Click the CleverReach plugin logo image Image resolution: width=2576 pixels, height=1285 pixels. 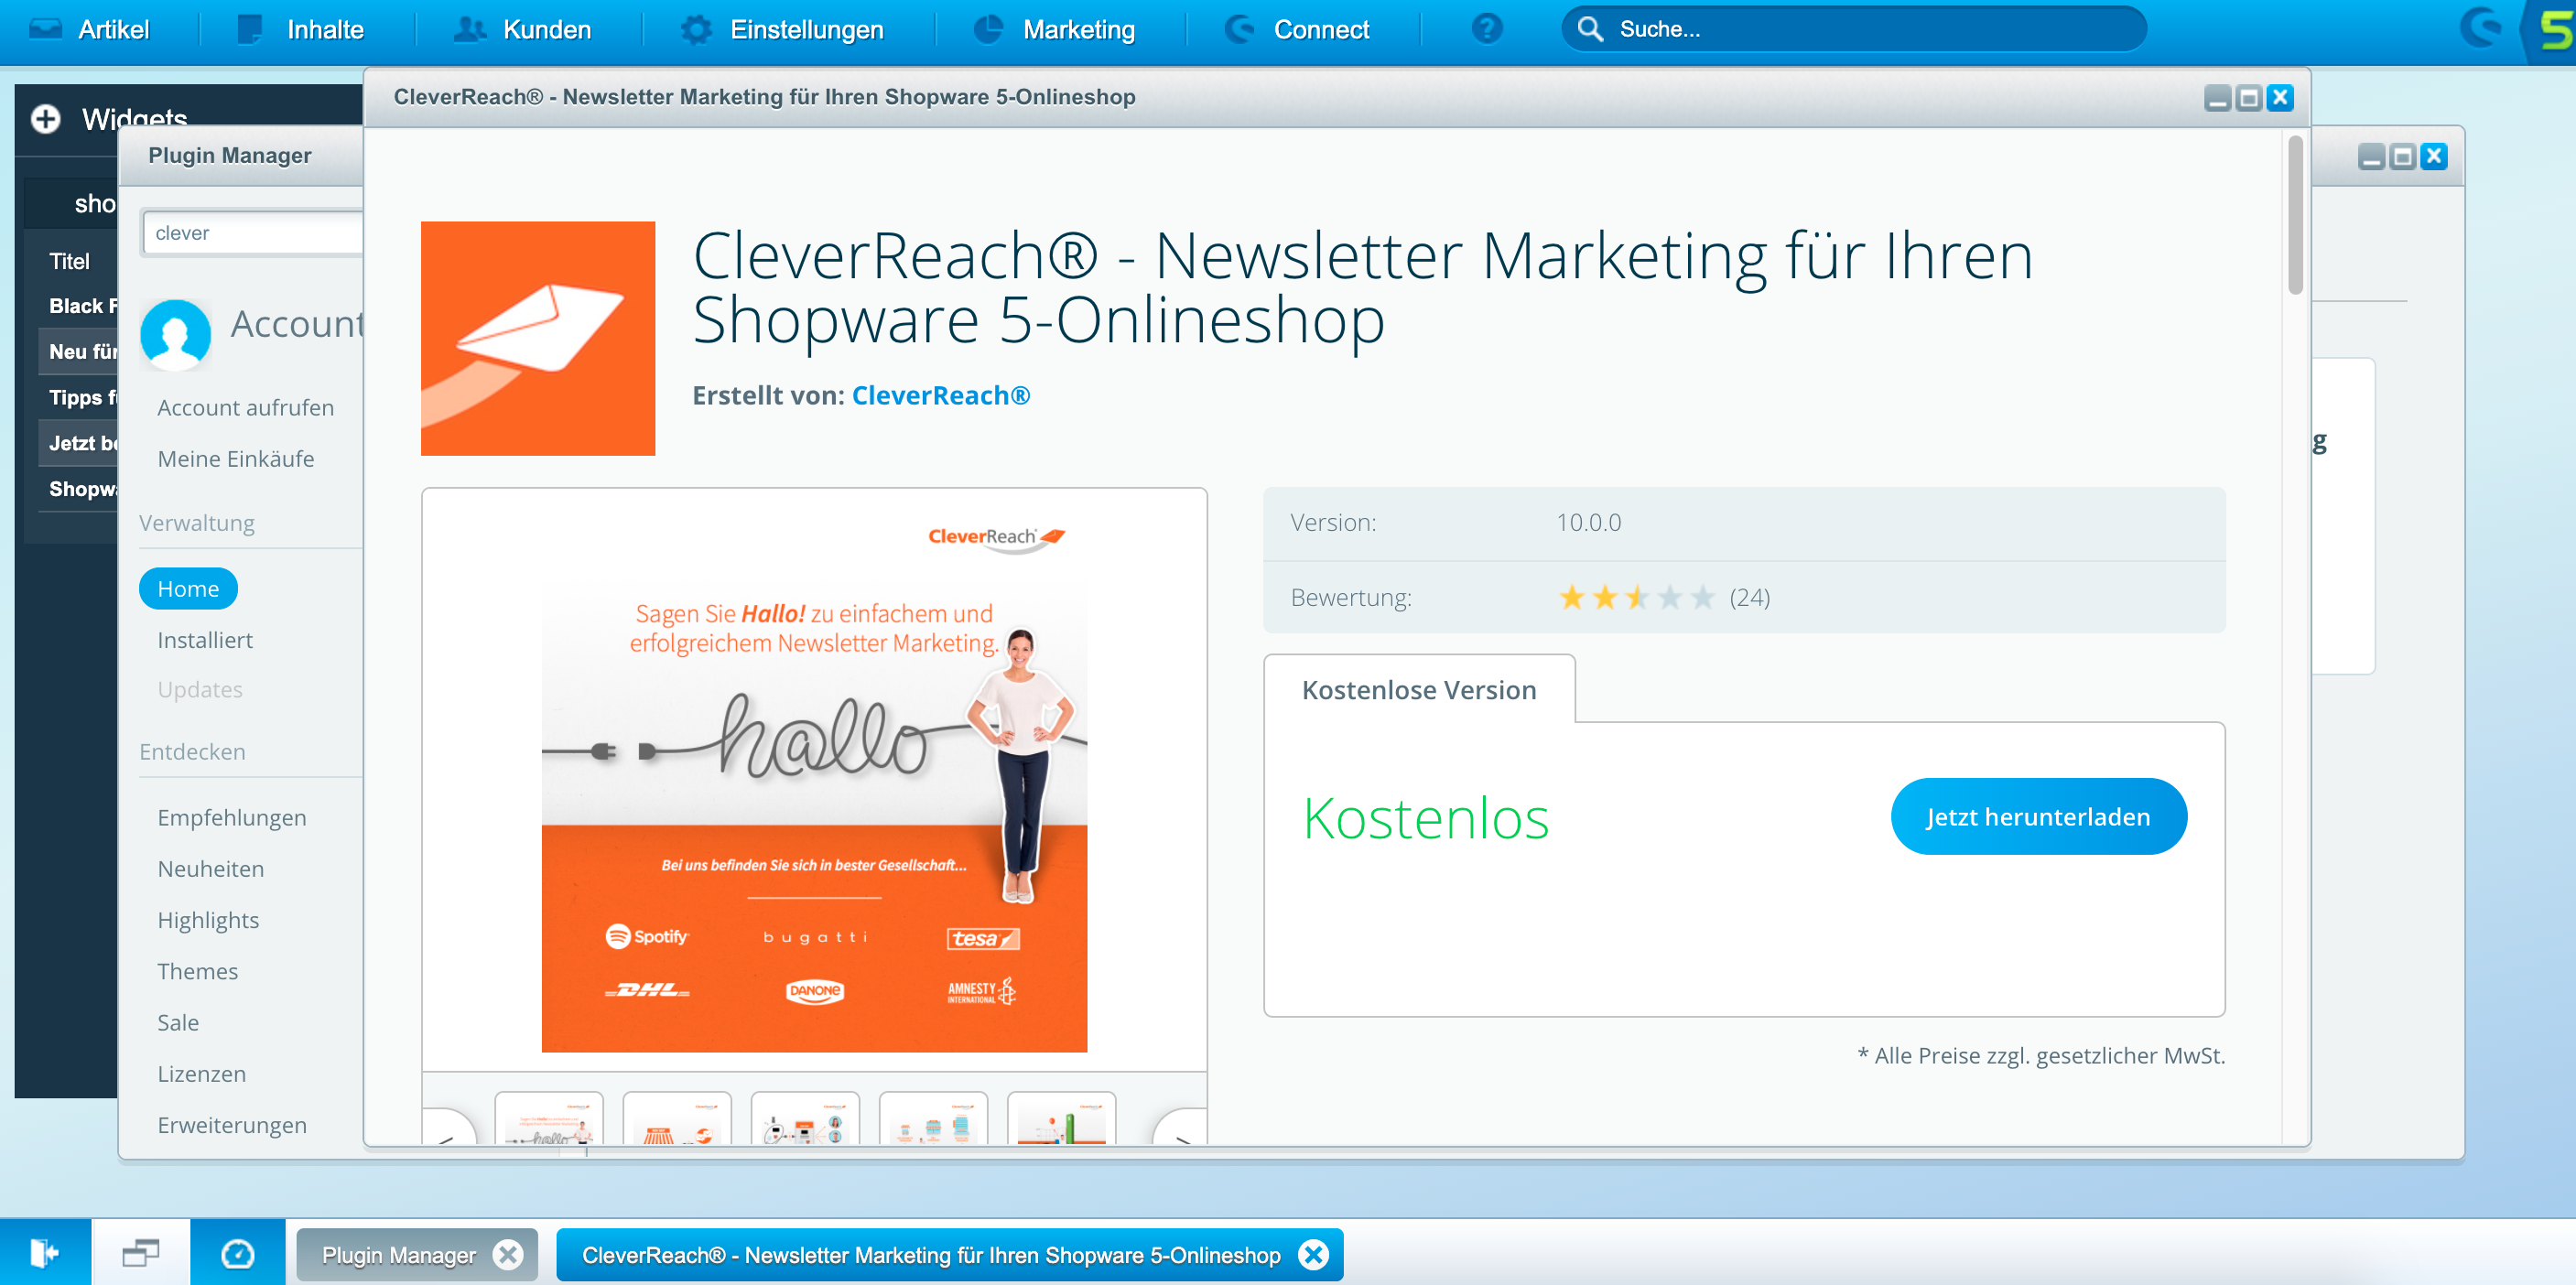pyautogui.click(x=538, y=338)
